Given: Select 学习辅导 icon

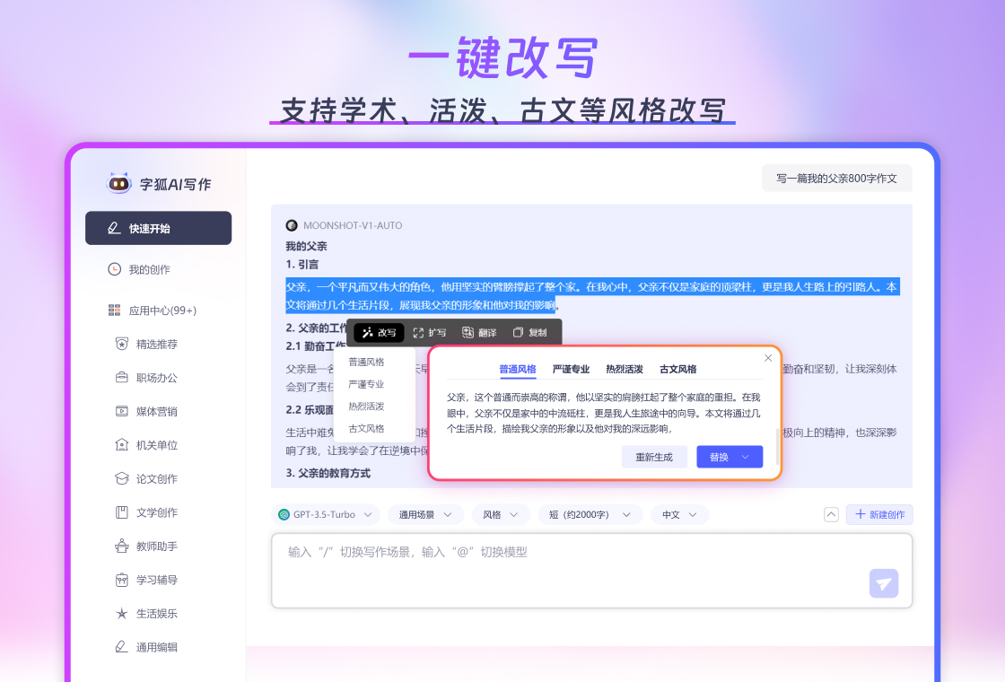Looking at the screenshot, I should 122,580.
